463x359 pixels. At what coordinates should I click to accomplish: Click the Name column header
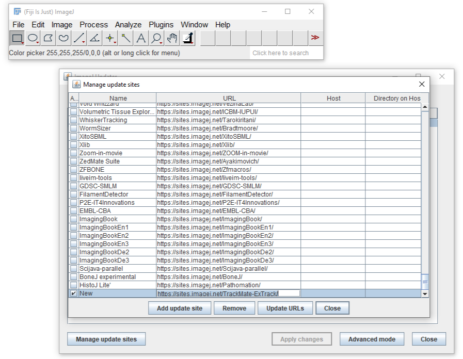(x=118, y=98)
